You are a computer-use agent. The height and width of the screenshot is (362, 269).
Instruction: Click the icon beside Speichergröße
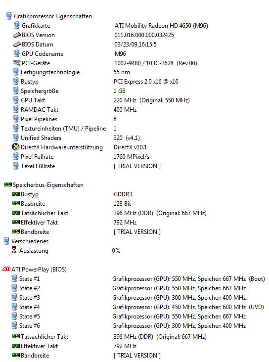(15, 90)
